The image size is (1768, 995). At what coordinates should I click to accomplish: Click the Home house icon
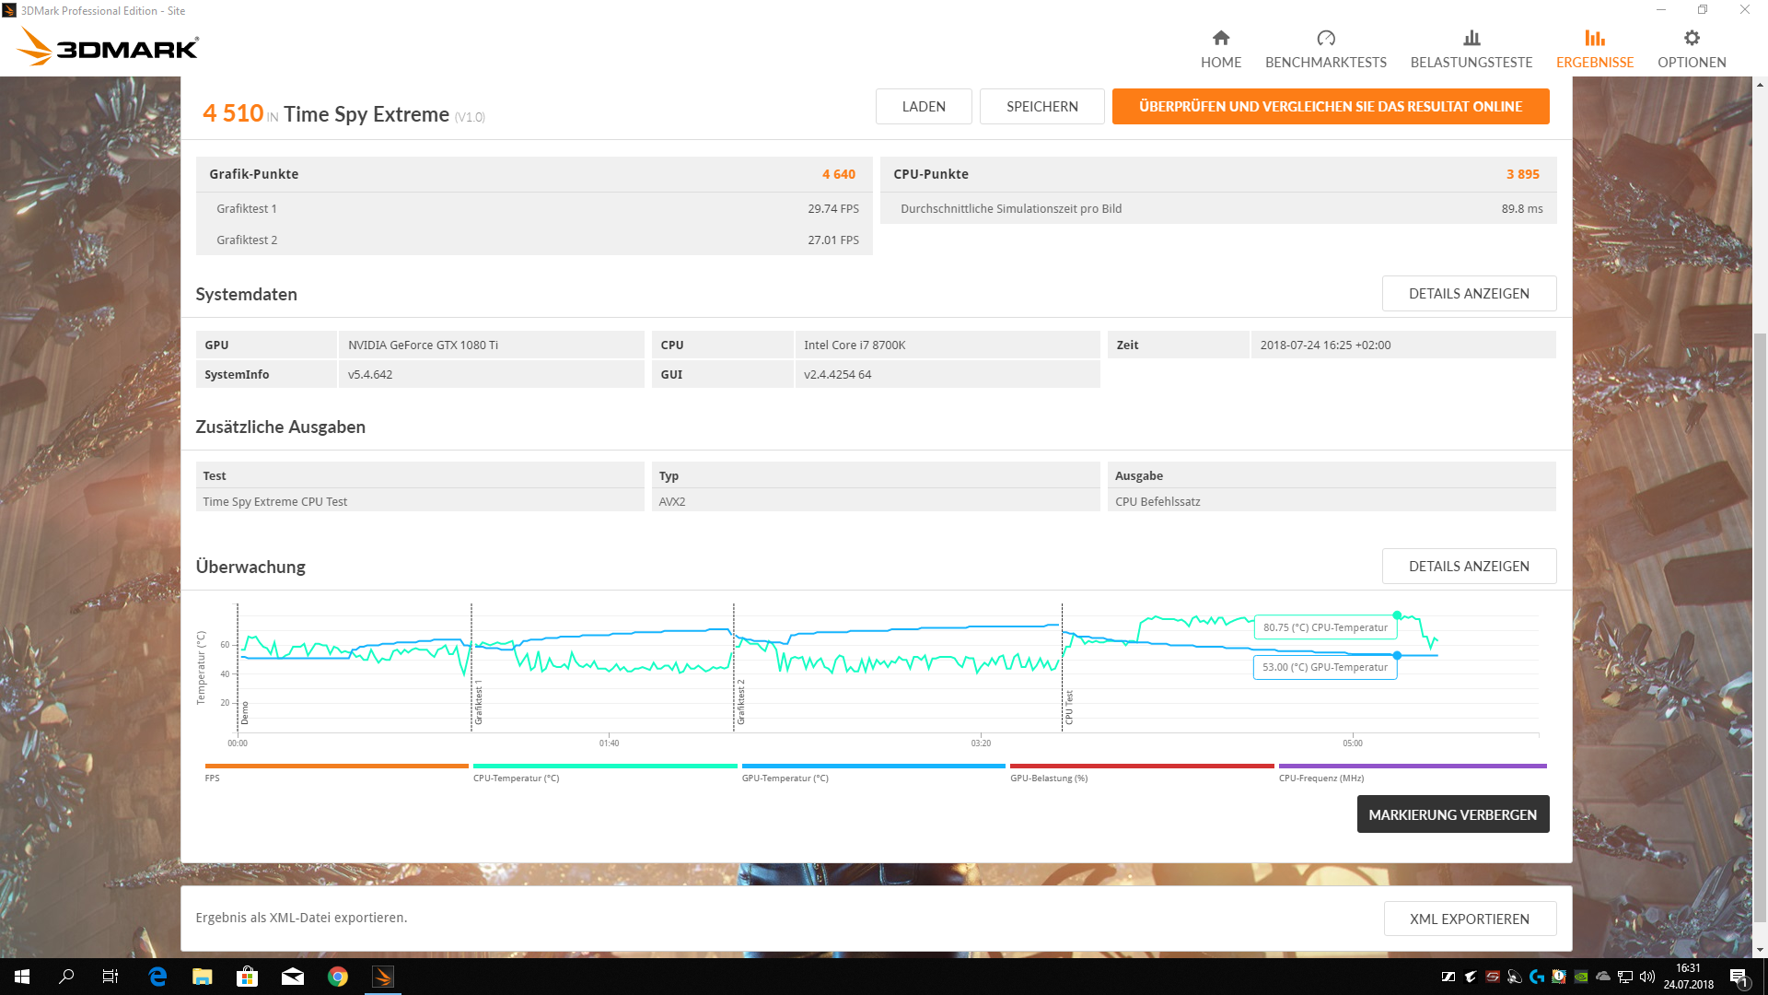coord(1221,38)
